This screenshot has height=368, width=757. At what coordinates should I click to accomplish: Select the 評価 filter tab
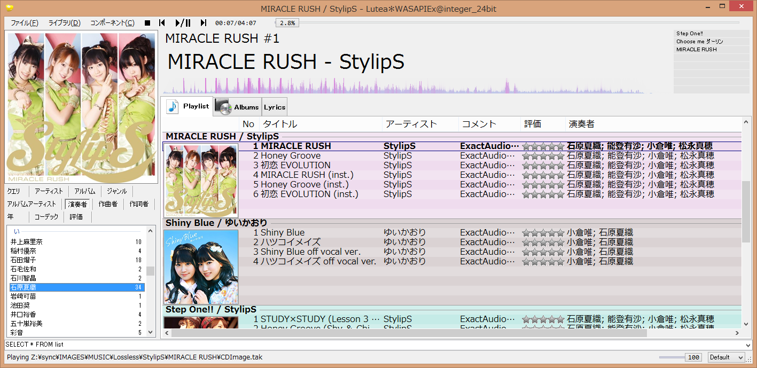pyautogui.click(x=76, y=217)
